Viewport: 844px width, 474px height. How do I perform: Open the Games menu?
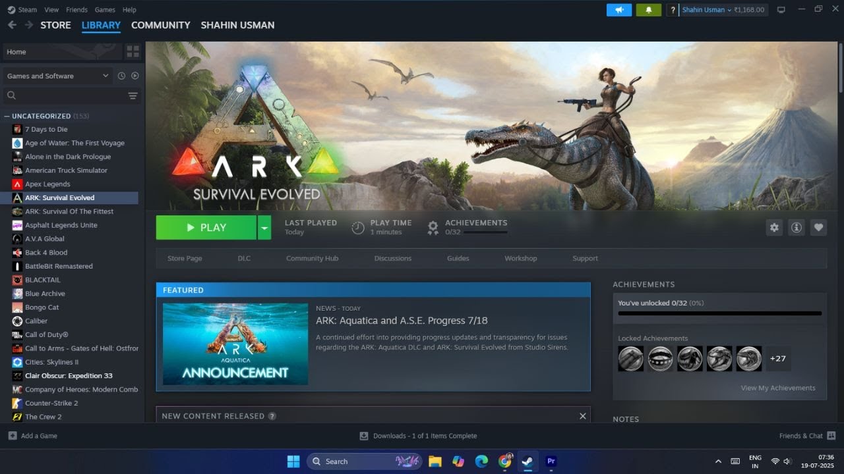[x=105, y=10]
